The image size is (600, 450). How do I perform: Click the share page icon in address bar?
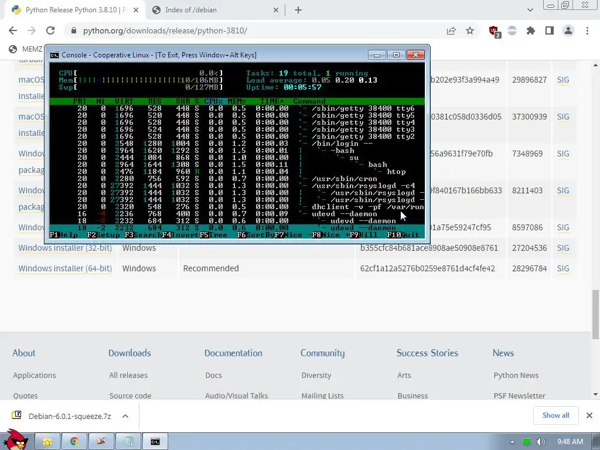pyautogui.click(x=451, y=31)
